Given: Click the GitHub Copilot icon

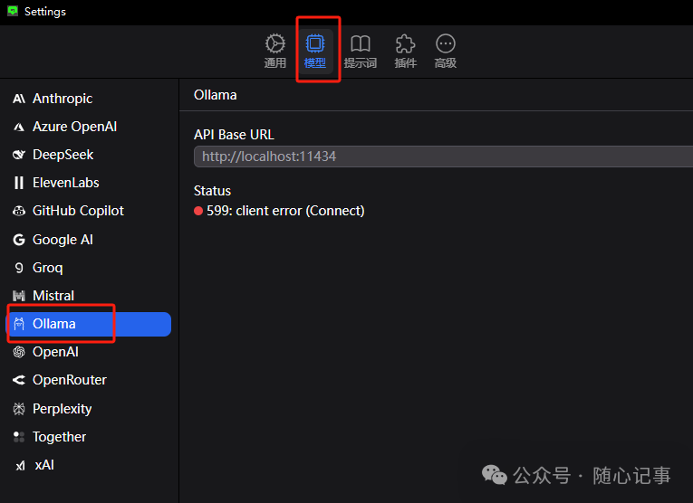Looking at the screenshot, I should tap(18, 211).
